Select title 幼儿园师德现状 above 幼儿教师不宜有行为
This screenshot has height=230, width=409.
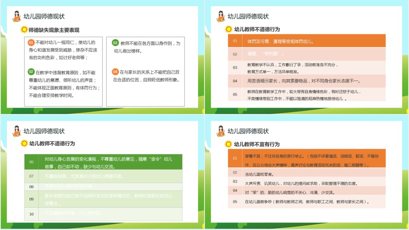248,131
